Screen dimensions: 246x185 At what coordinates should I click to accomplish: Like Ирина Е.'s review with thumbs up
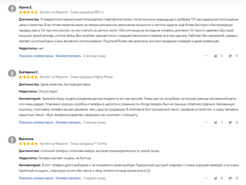click(216, 56)
